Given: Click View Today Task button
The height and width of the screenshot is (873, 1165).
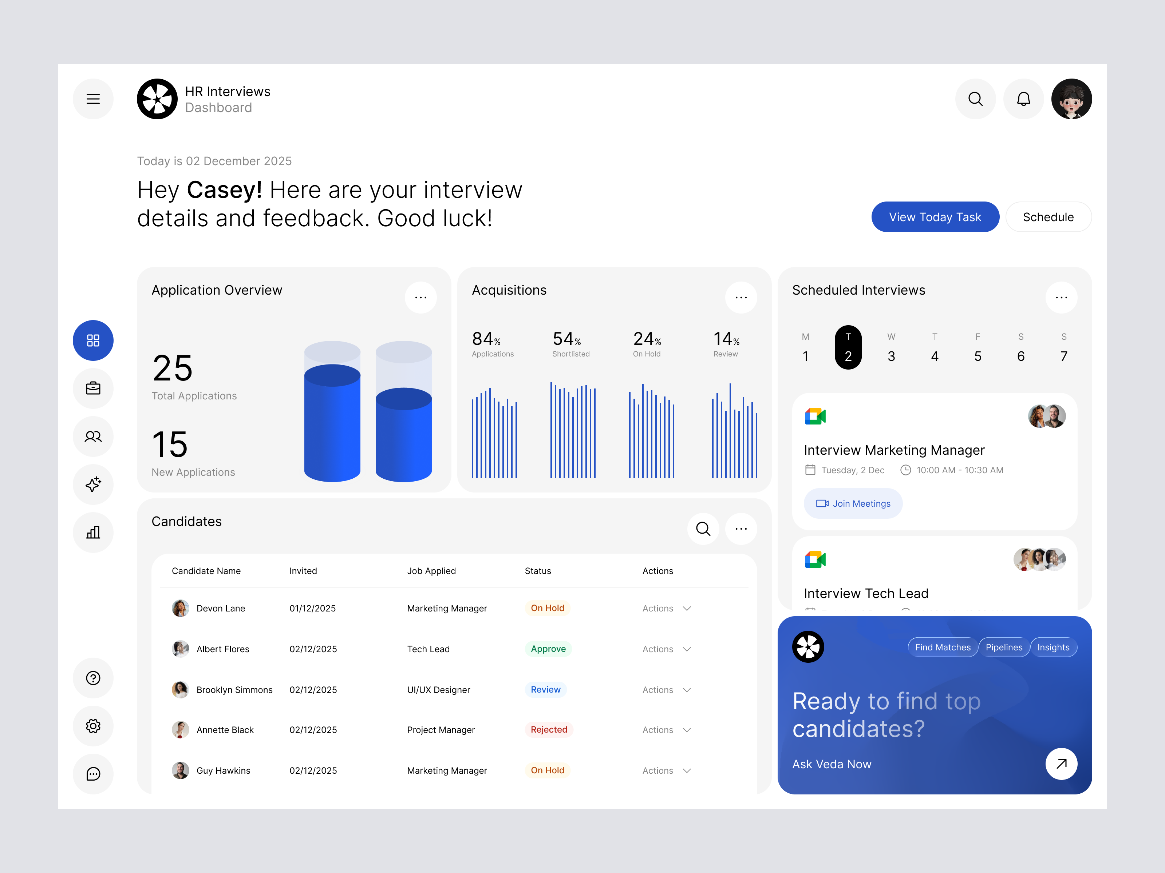Looking at the screenshot, I should [935, 217].
